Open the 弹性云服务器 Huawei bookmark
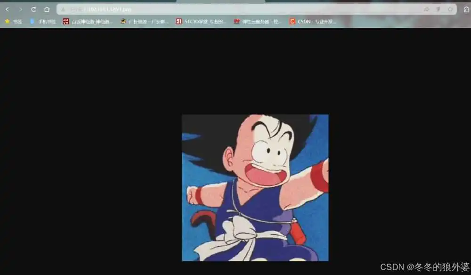The image size is (471, 275). coord(258,21)
